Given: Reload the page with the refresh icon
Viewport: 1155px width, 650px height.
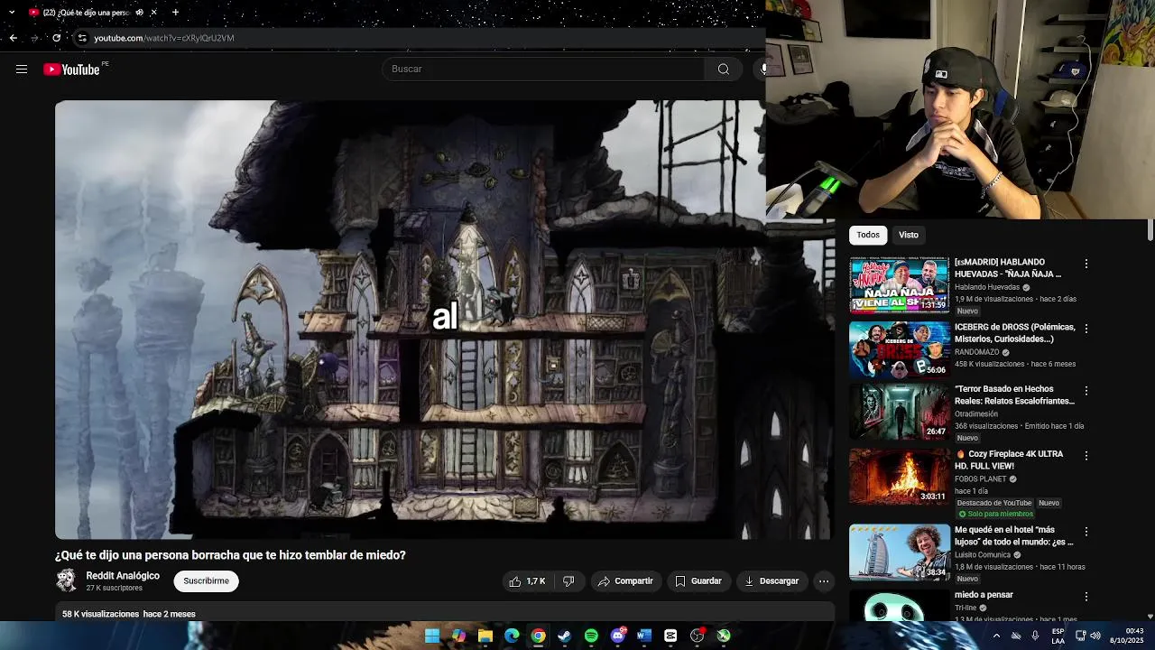Looking at the screenshot, I should click(x=56, y=38).
